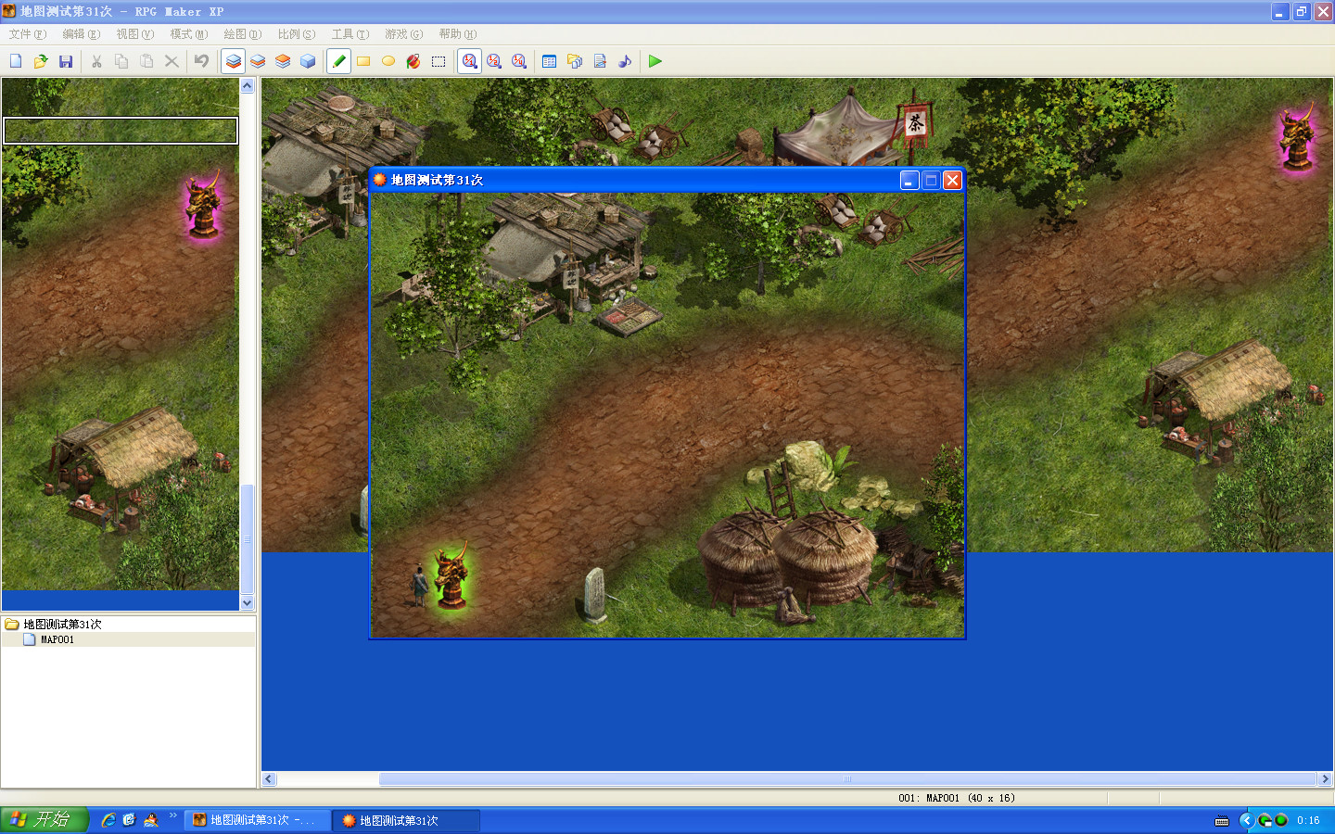Select the Pencil drawing tool
The width and height of the screenshot is (1335, 834).
(x=339, y=61)
